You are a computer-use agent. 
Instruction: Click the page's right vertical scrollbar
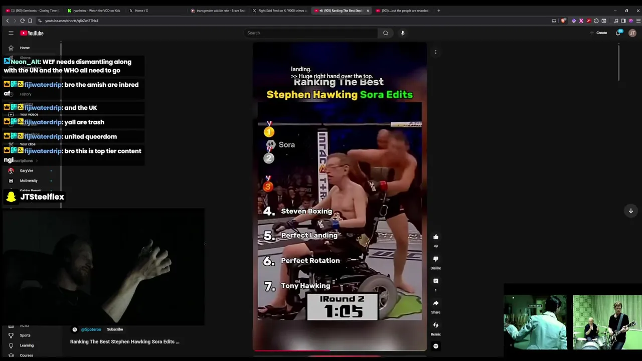tap(618, 62)
